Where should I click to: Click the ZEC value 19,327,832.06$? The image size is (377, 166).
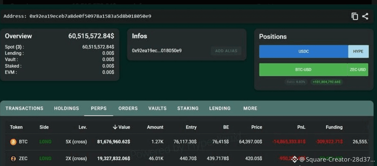pyautogui.click(x=114, y=159)
